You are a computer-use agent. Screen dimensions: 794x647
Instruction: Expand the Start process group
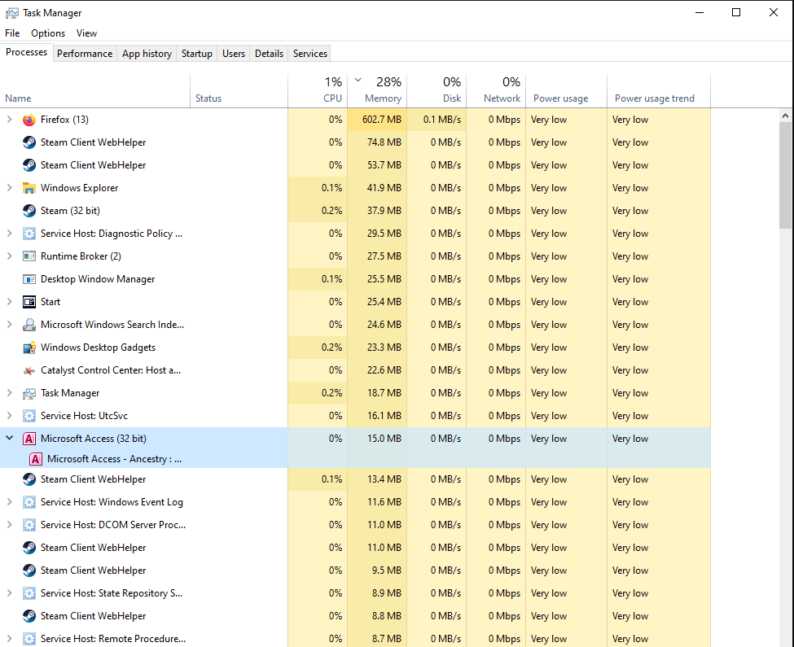point(9,301)
